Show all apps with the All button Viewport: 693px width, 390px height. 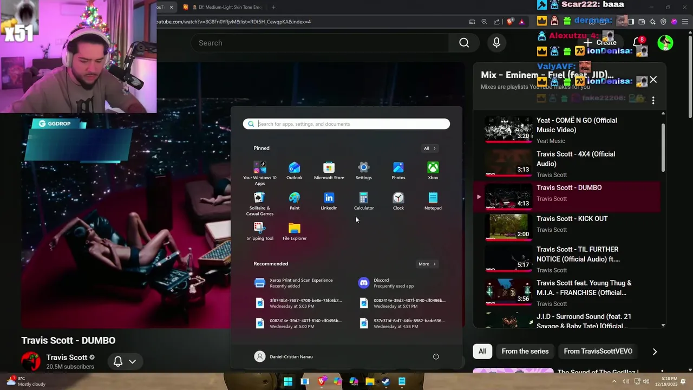tap(430, 148)
